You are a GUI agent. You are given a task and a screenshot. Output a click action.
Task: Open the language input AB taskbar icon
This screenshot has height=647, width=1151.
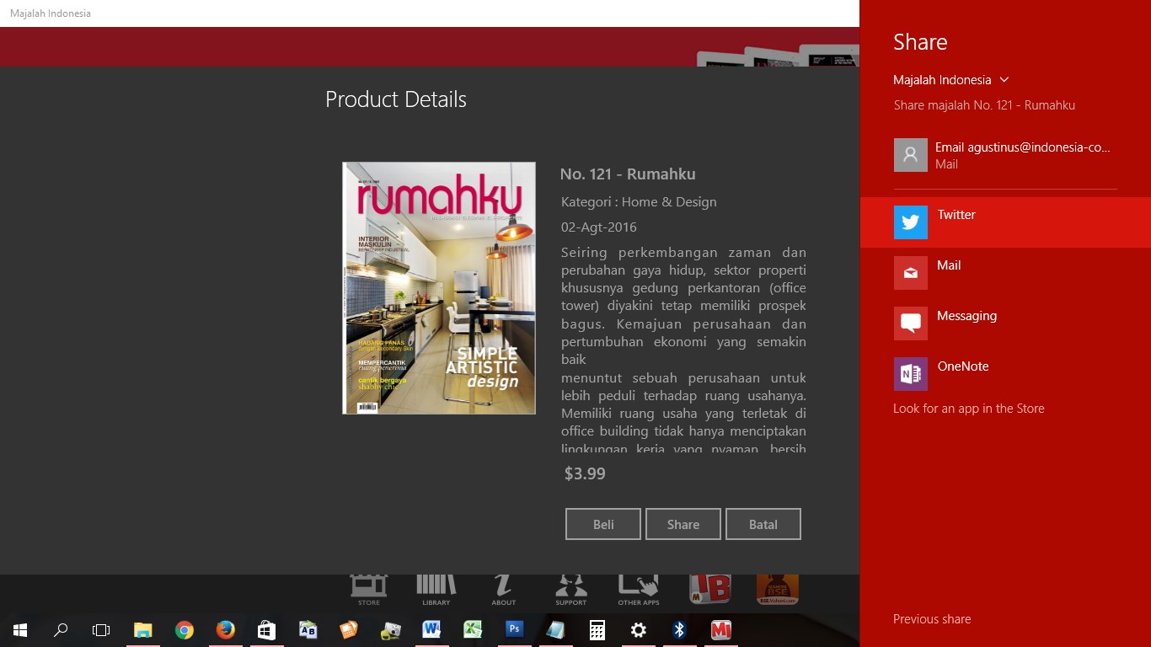click(308, 630)
